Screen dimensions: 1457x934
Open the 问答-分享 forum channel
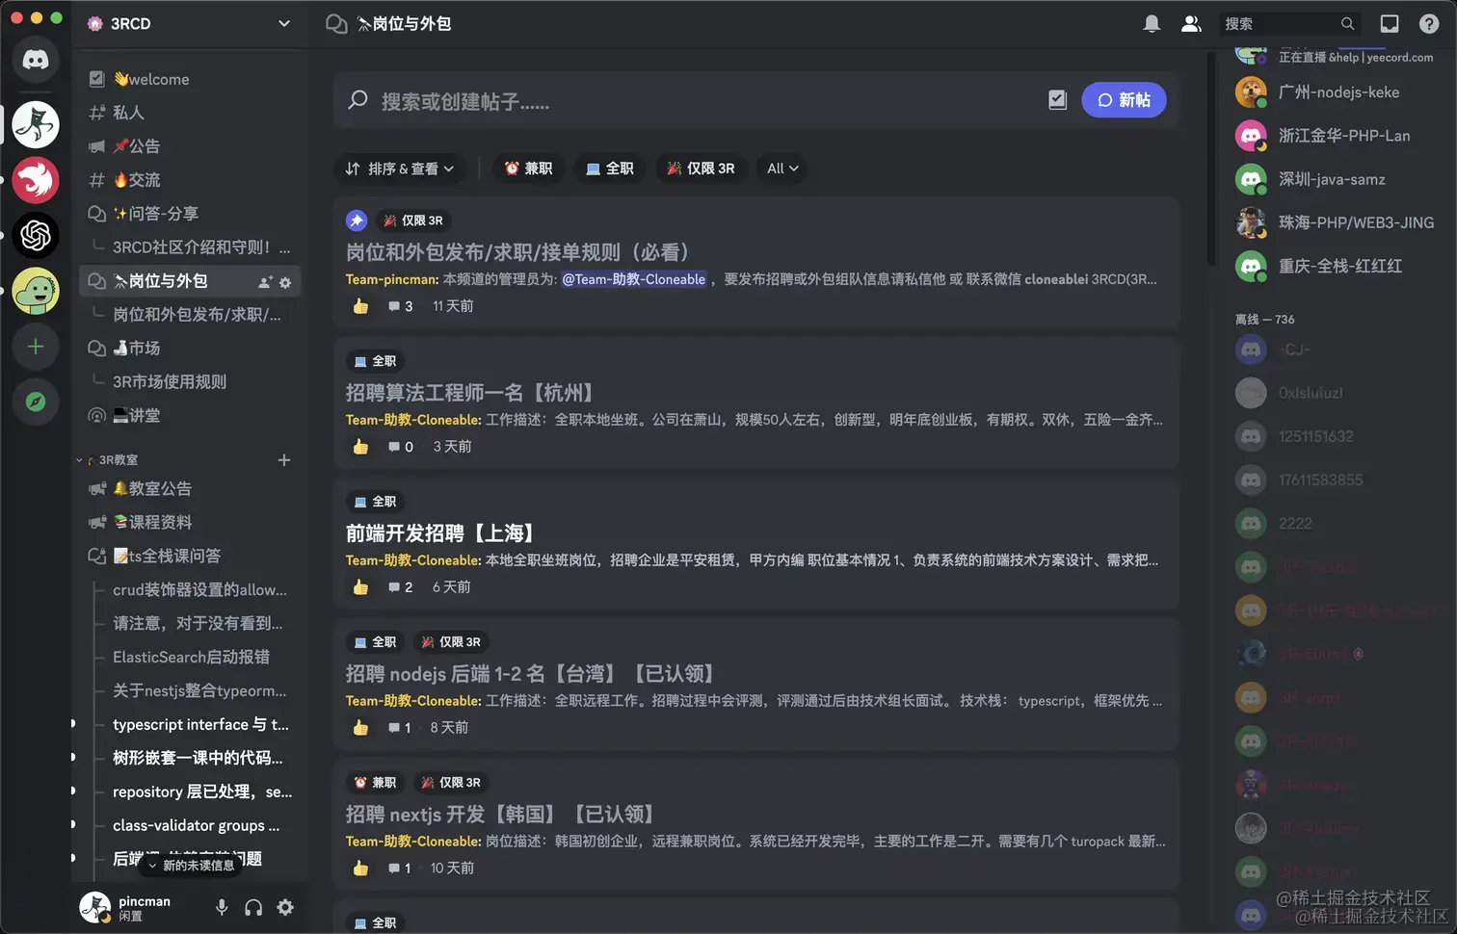click(190, 214)
